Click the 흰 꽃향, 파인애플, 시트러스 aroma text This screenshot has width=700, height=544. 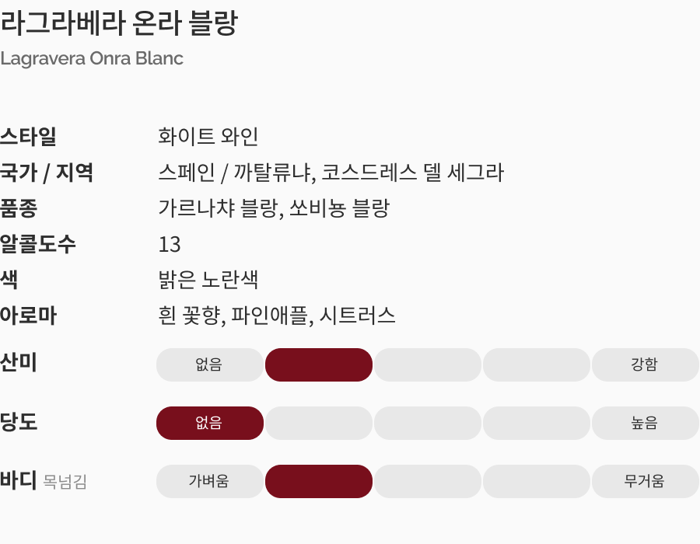coord(276,316)
